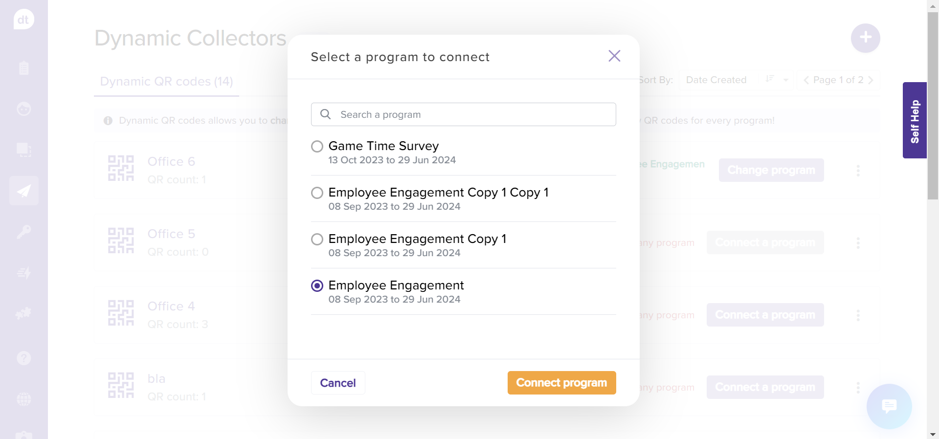Select Game Time Survey radio option

(x=317, y=146)
